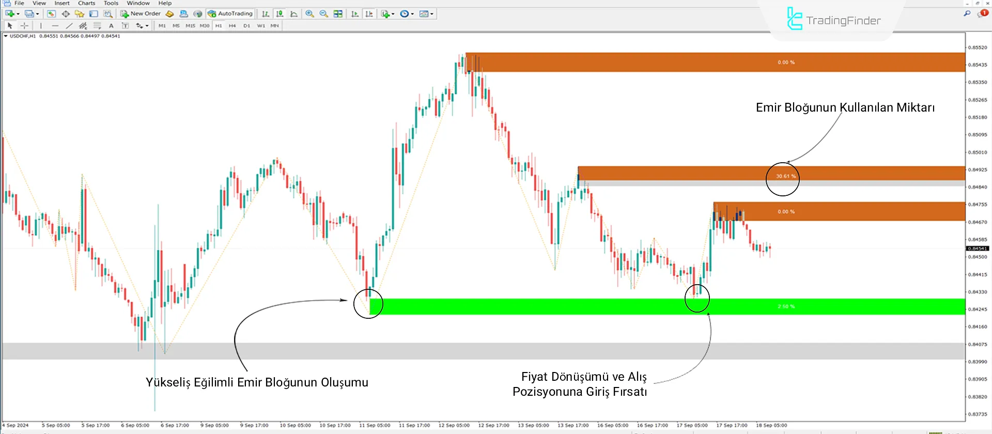Open the Indicators list icon
The width and height of the screenshot is (992, 434).
pyautogui.click(x=385, y=14)
